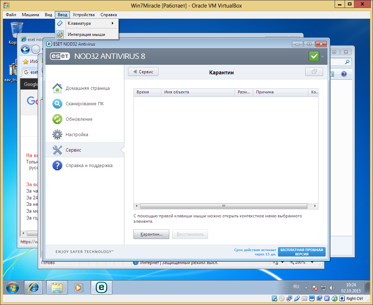Select Интеграция мыши menu entry

tap(87, 34)
